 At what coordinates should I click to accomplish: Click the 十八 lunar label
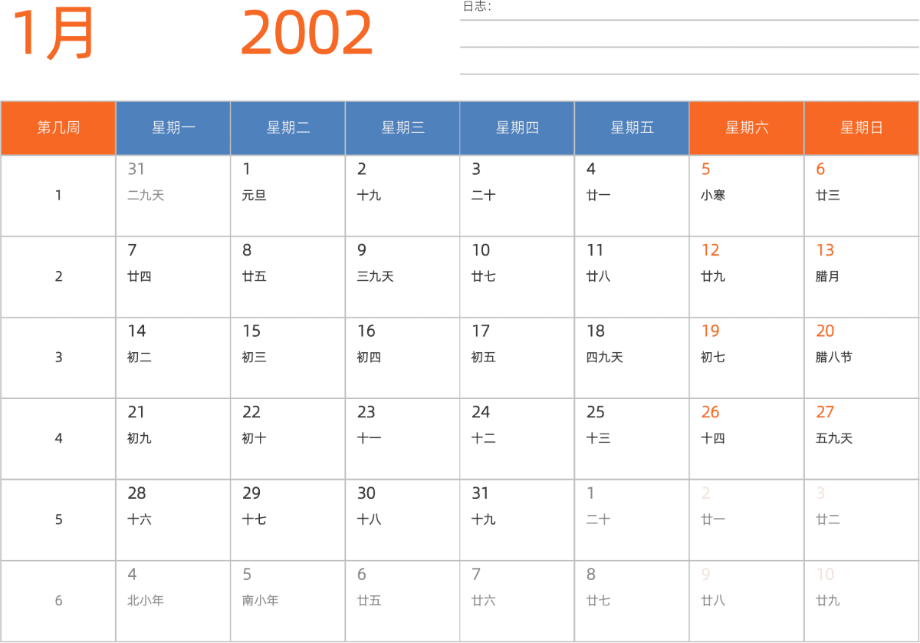coord(369,520)
